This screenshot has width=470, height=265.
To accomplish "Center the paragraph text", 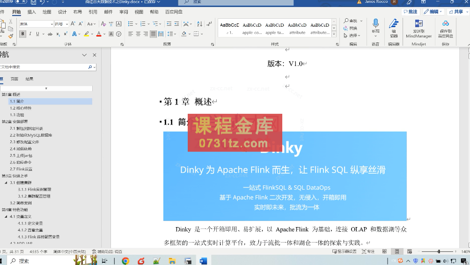I will click(138, 34).
